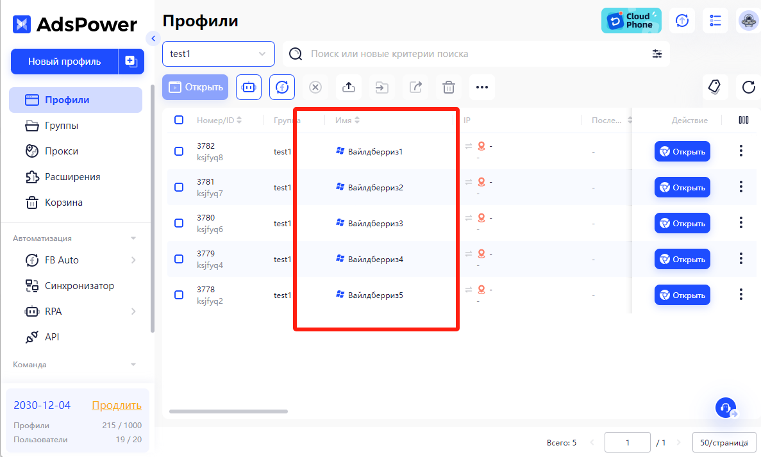Viewport: 761px width, 457px height.
Task: Open the user avatar menu
Action: click(748, 21)
